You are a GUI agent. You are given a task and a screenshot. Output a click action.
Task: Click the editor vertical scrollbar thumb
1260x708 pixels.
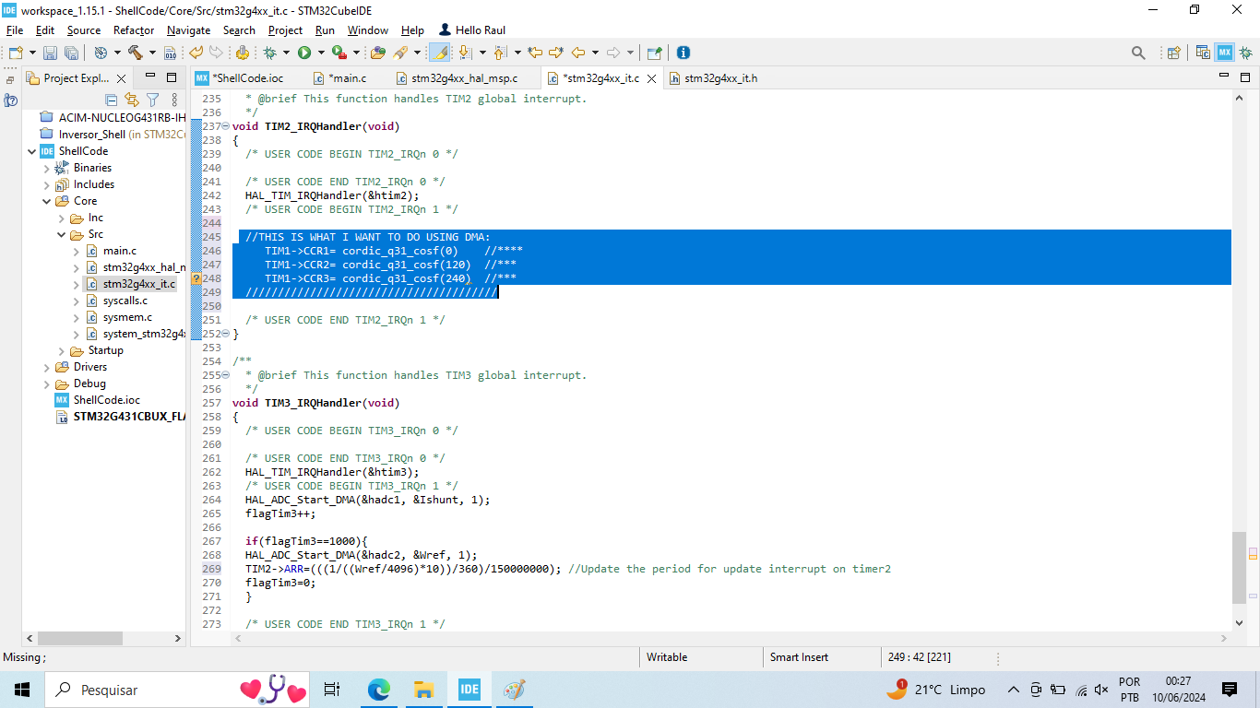(x=1239, y=567)
